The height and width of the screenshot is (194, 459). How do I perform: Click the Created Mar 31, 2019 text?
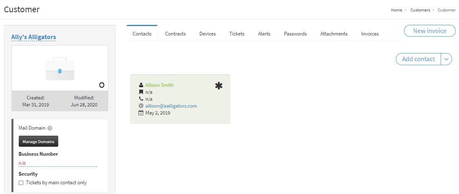(x=36, y=101)
